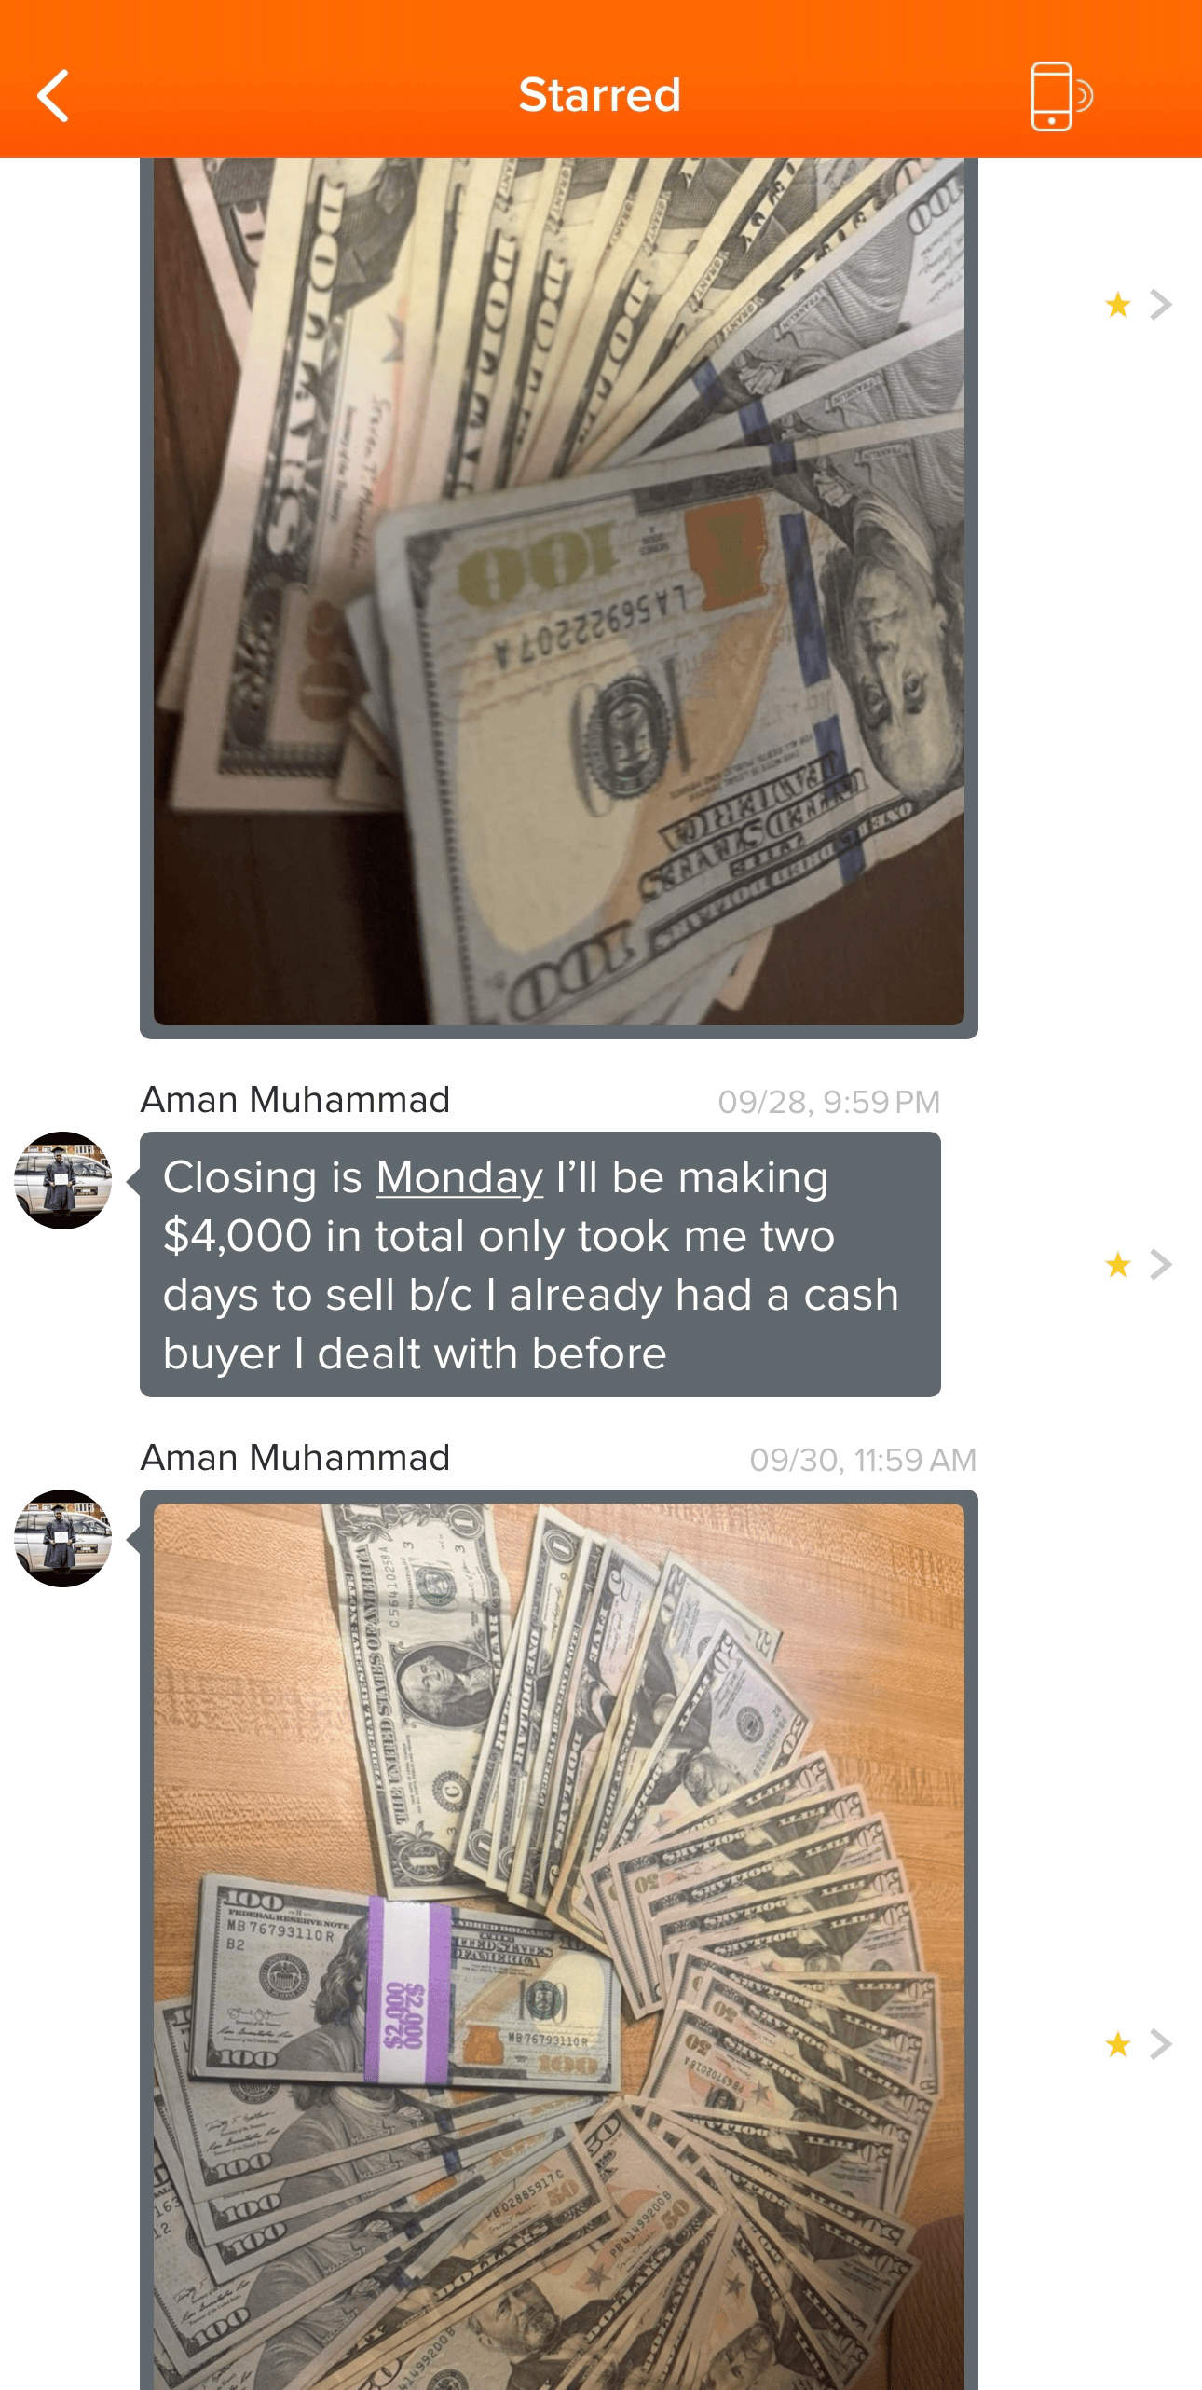Tap the 09/30, 11:59 AM timestamp
Screen dimensions: 1202x2390
(x=863, y=1460)
